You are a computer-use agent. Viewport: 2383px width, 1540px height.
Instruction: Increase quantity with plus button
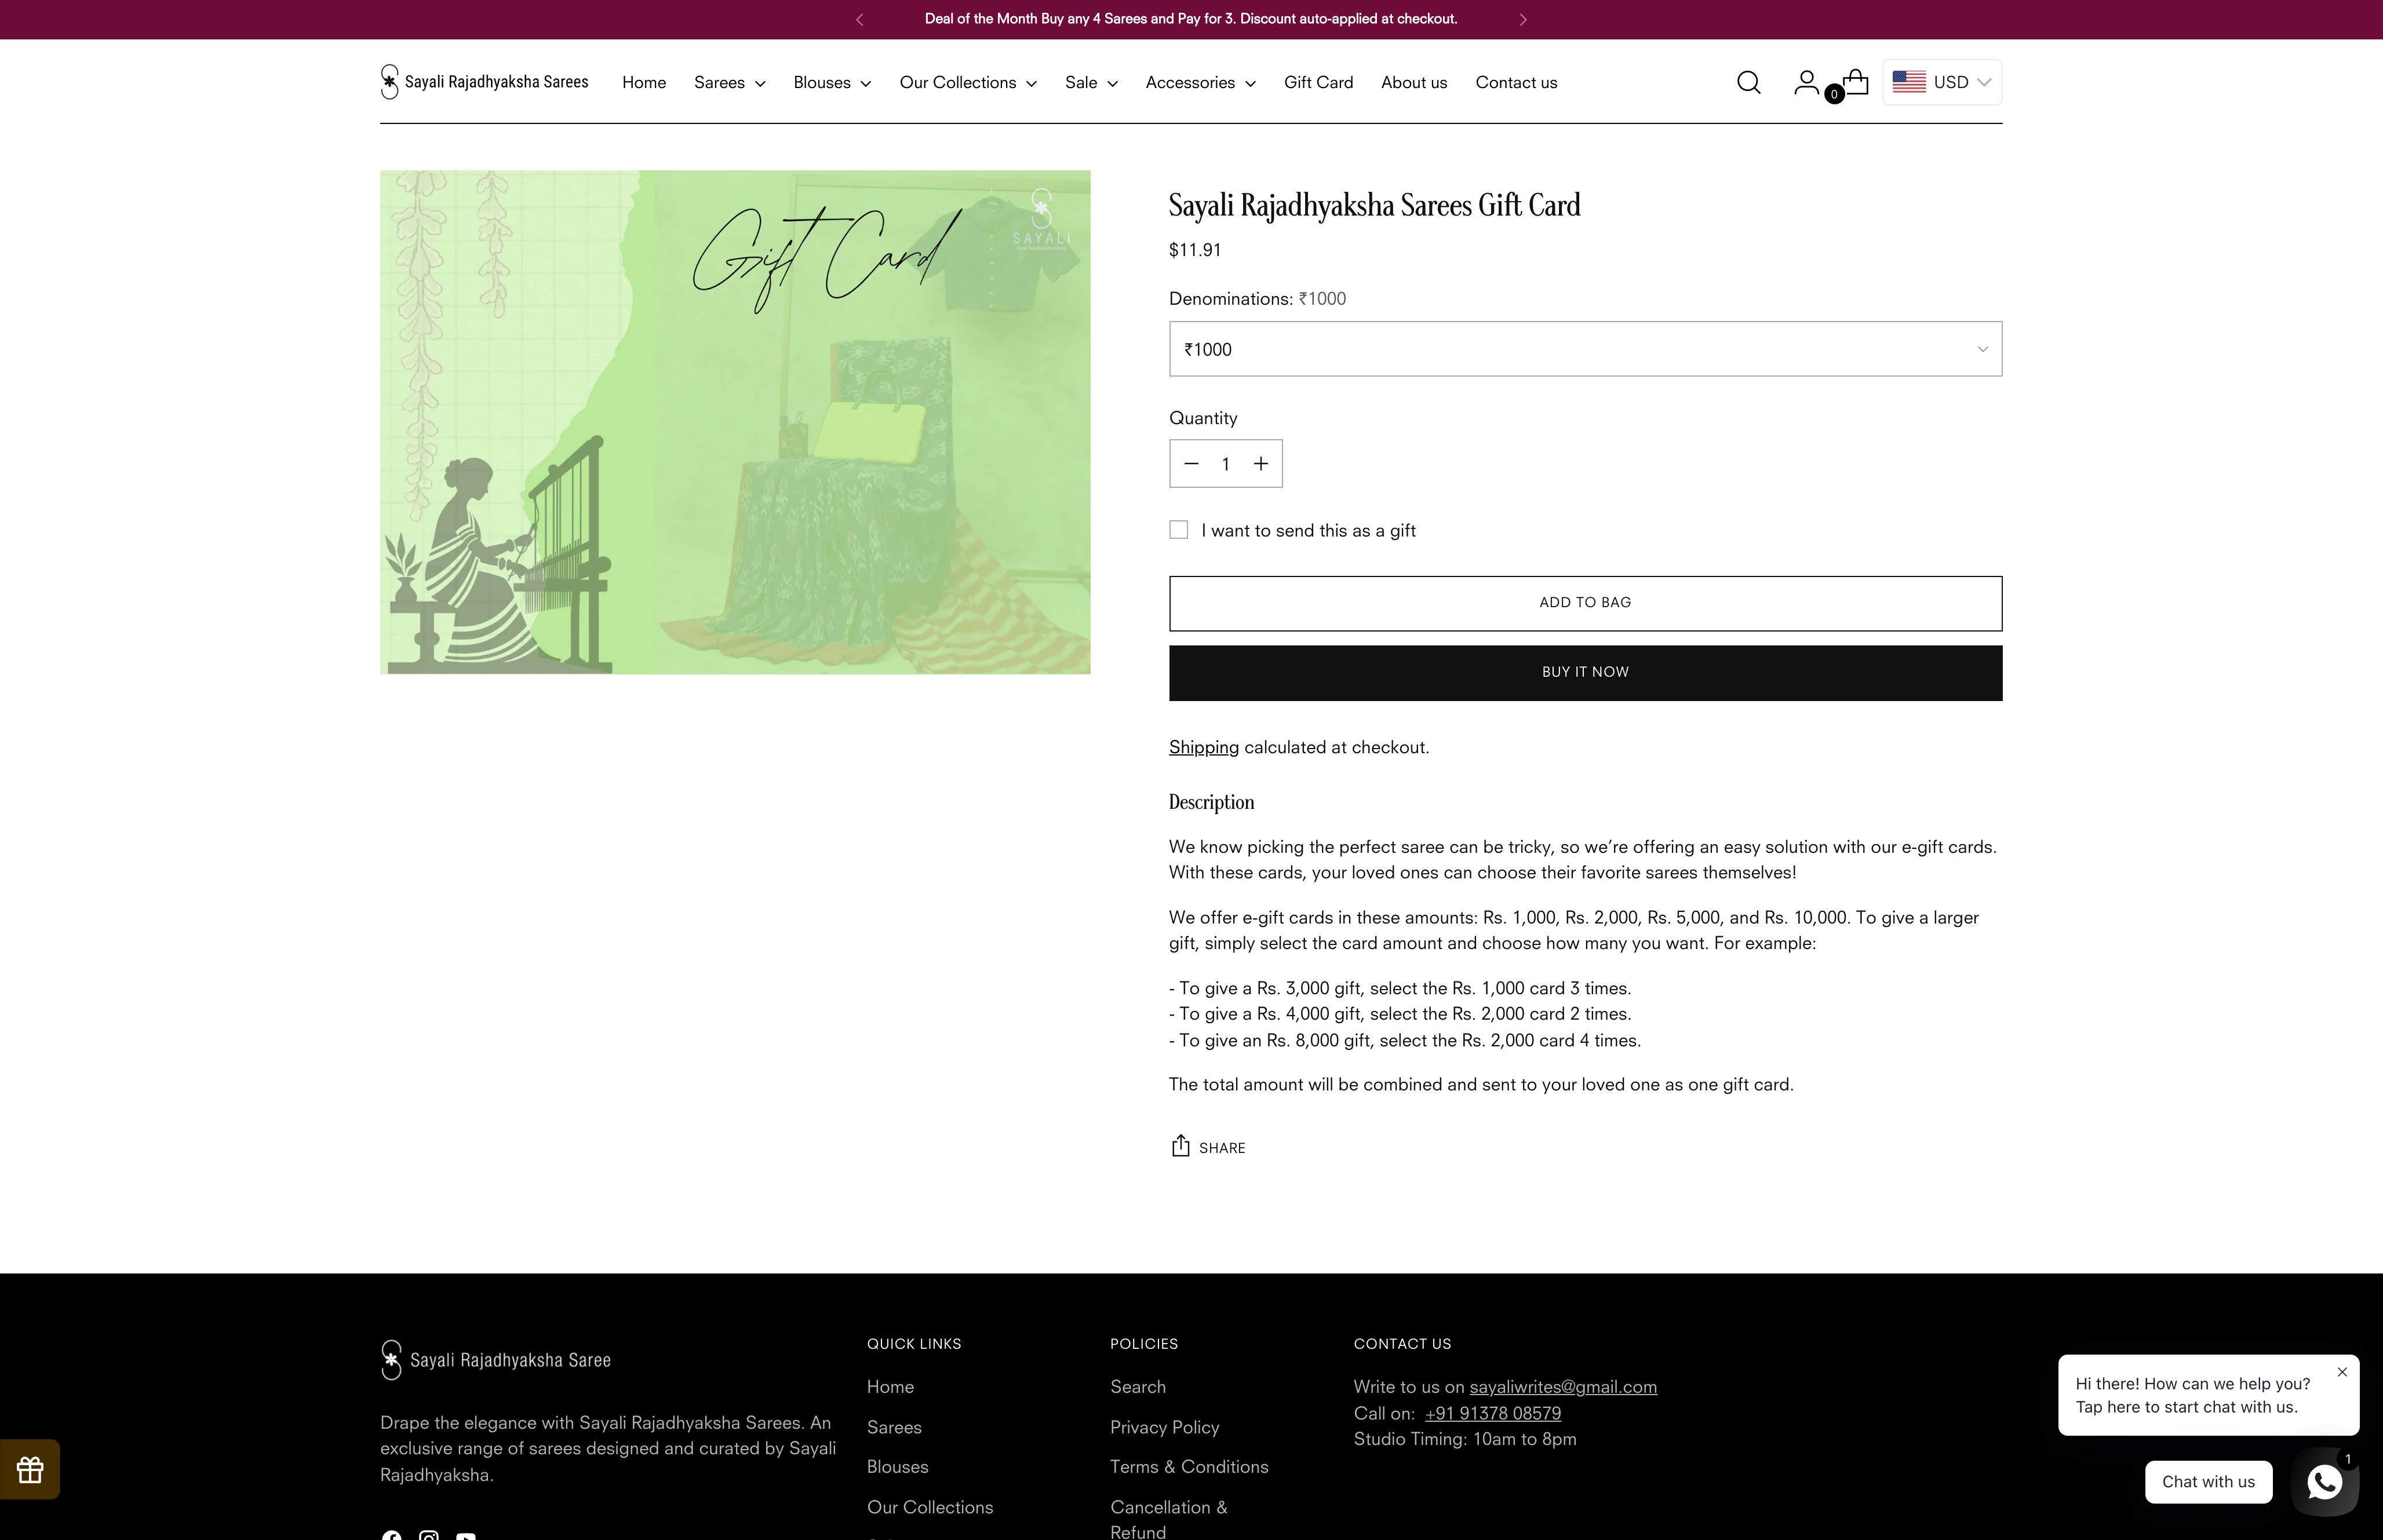pyautogui.click(x=1260, y=463)
